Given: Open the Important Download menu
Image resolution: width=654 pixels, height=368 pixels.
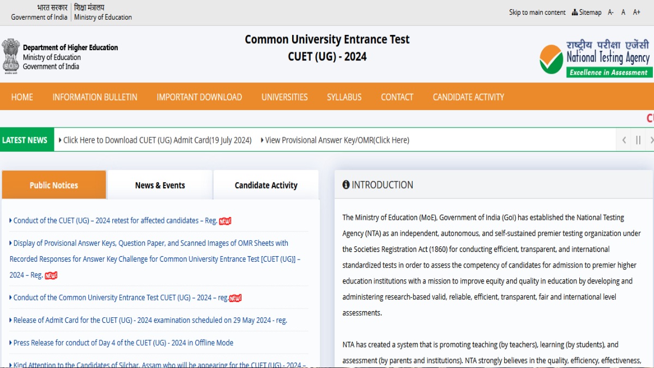Looking at the screenshot, I should click(199, 97).
